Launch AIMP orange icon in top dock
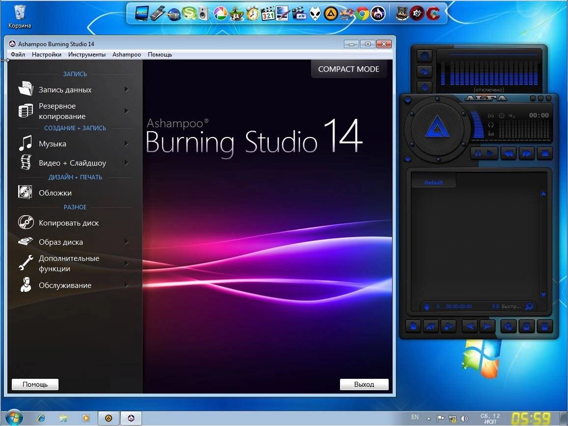The width and height of the screenshot is (568, 426). click(x=330, y=14)
